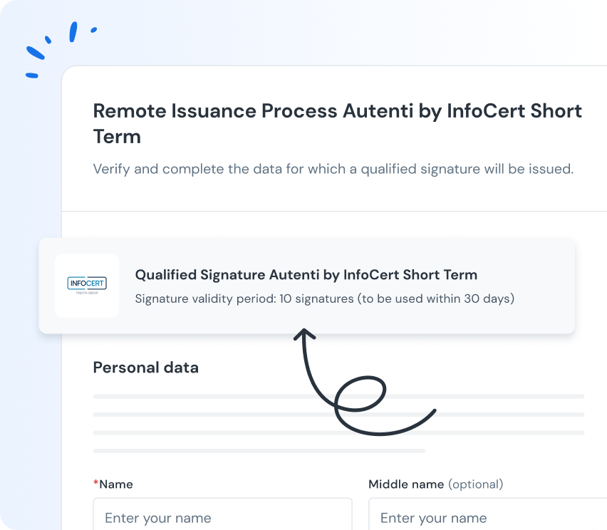Select the Remote Issuance Process page heading
The width and height of the screenshot is (607, 530).
337,123
